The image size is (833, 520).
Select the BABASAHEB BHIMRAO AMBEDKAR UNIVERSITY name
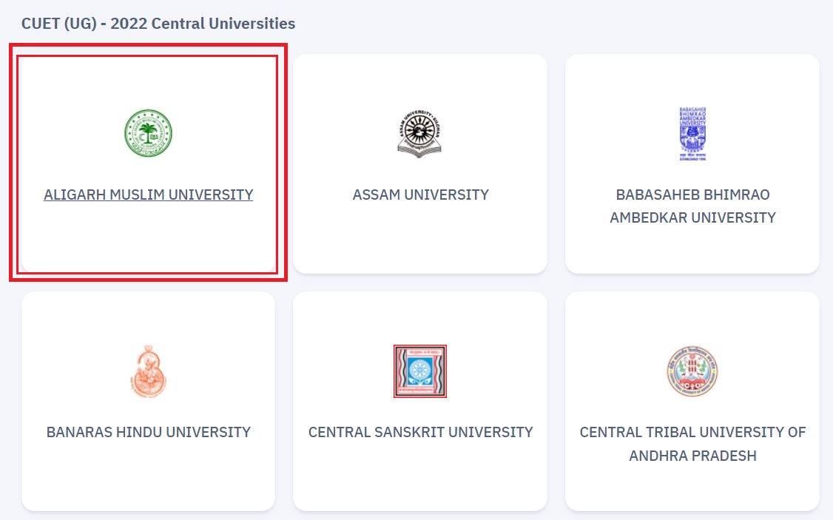tap(692, 206)
